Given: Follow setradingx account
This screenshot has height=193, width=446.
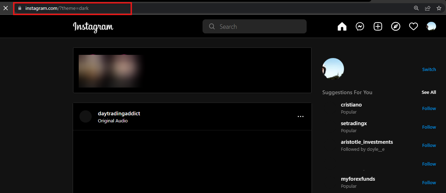Looking at the screenshot, I should 429,127.
